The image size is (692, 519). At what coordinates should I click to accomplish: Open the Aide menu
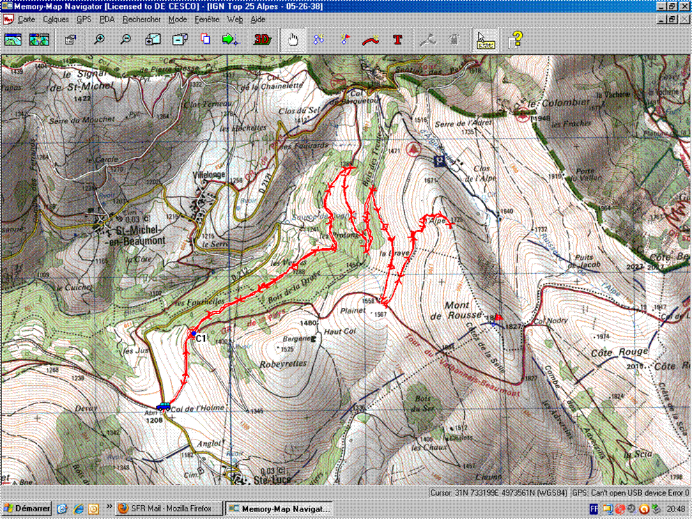(x=258, y=20)
